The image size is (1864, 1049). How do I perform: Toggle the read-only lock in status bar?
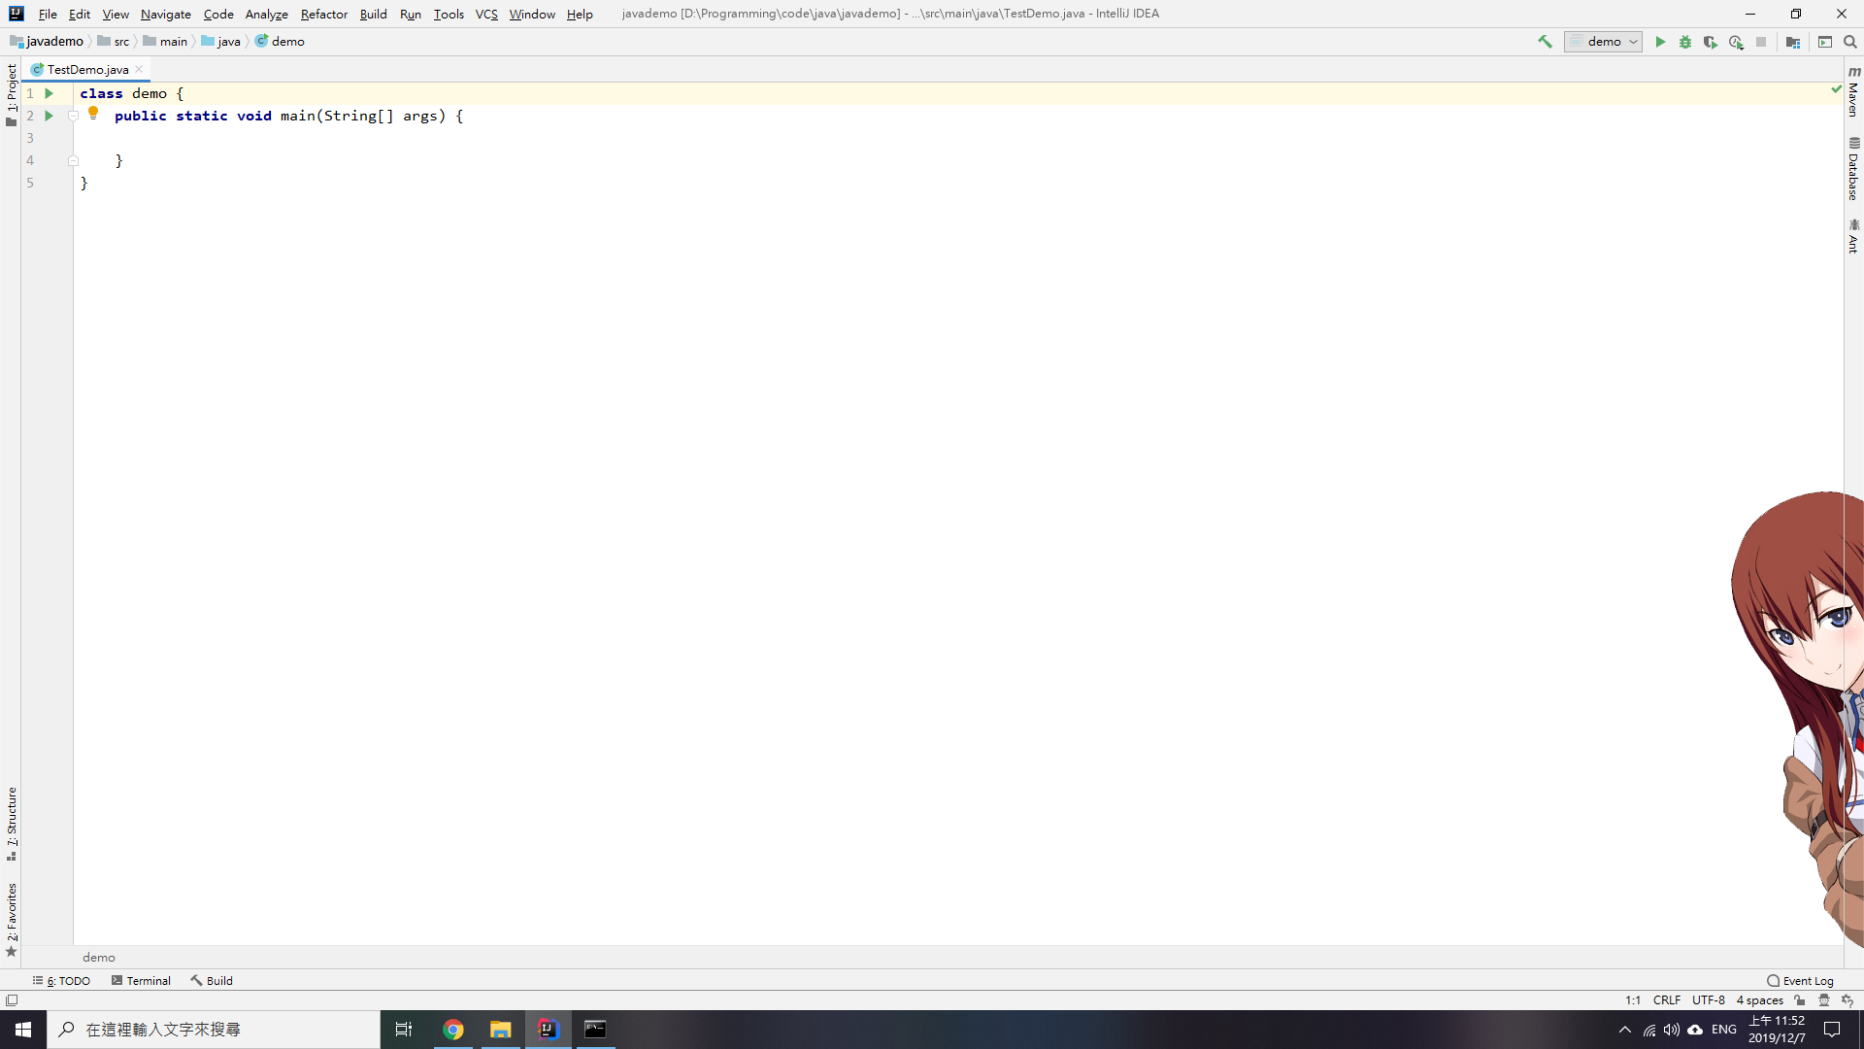(1800, 999)
